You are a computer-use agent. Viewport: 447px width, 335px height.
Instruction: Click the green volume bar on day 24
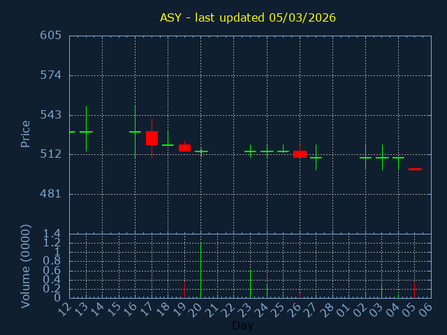[x=267, y=290]
